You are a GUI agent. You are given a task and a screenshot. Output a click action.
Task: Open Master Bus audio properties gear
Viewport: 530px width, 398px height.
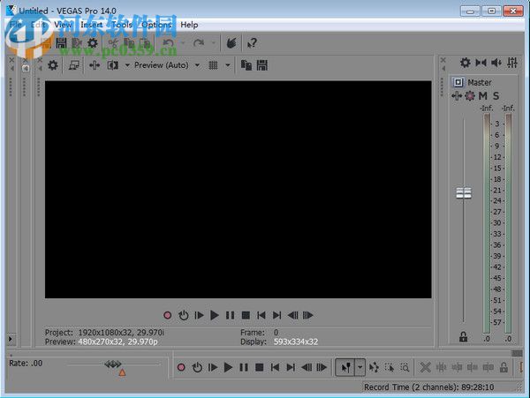[x=466, y=63]
